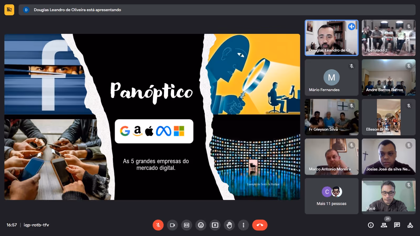
Task: Click the M avatar of Mário Fernandes
Action: click(332, 77)
